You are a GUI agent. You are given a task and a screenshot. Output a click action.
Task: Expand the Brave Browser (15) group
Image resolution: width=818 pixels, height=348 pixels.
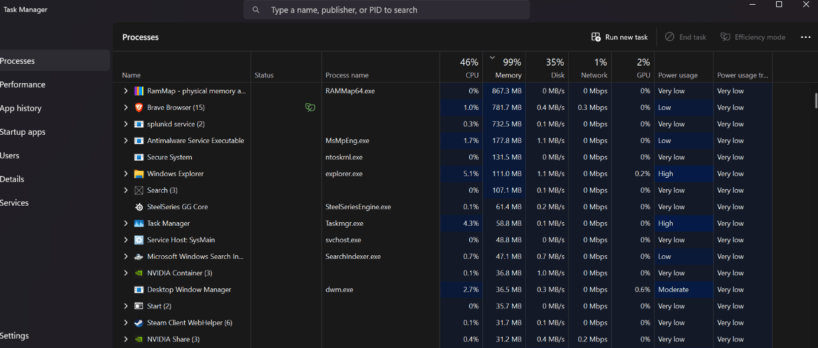(126, 108)
